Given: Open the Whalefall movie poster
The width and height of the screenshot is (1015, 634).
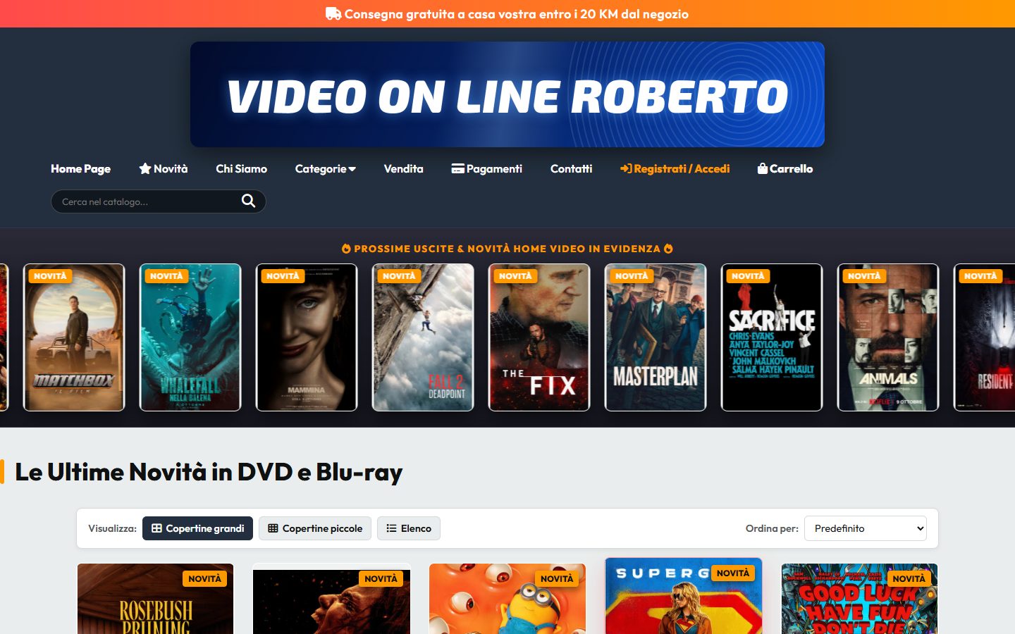Looking at the screenshot, I should point(190,337).
